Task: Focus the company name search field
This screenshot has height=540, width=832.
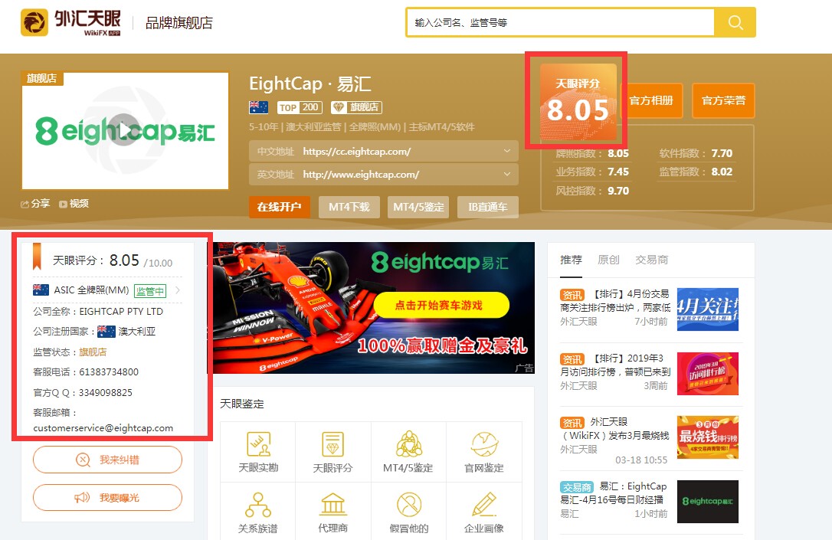Action: coord(561,22)
